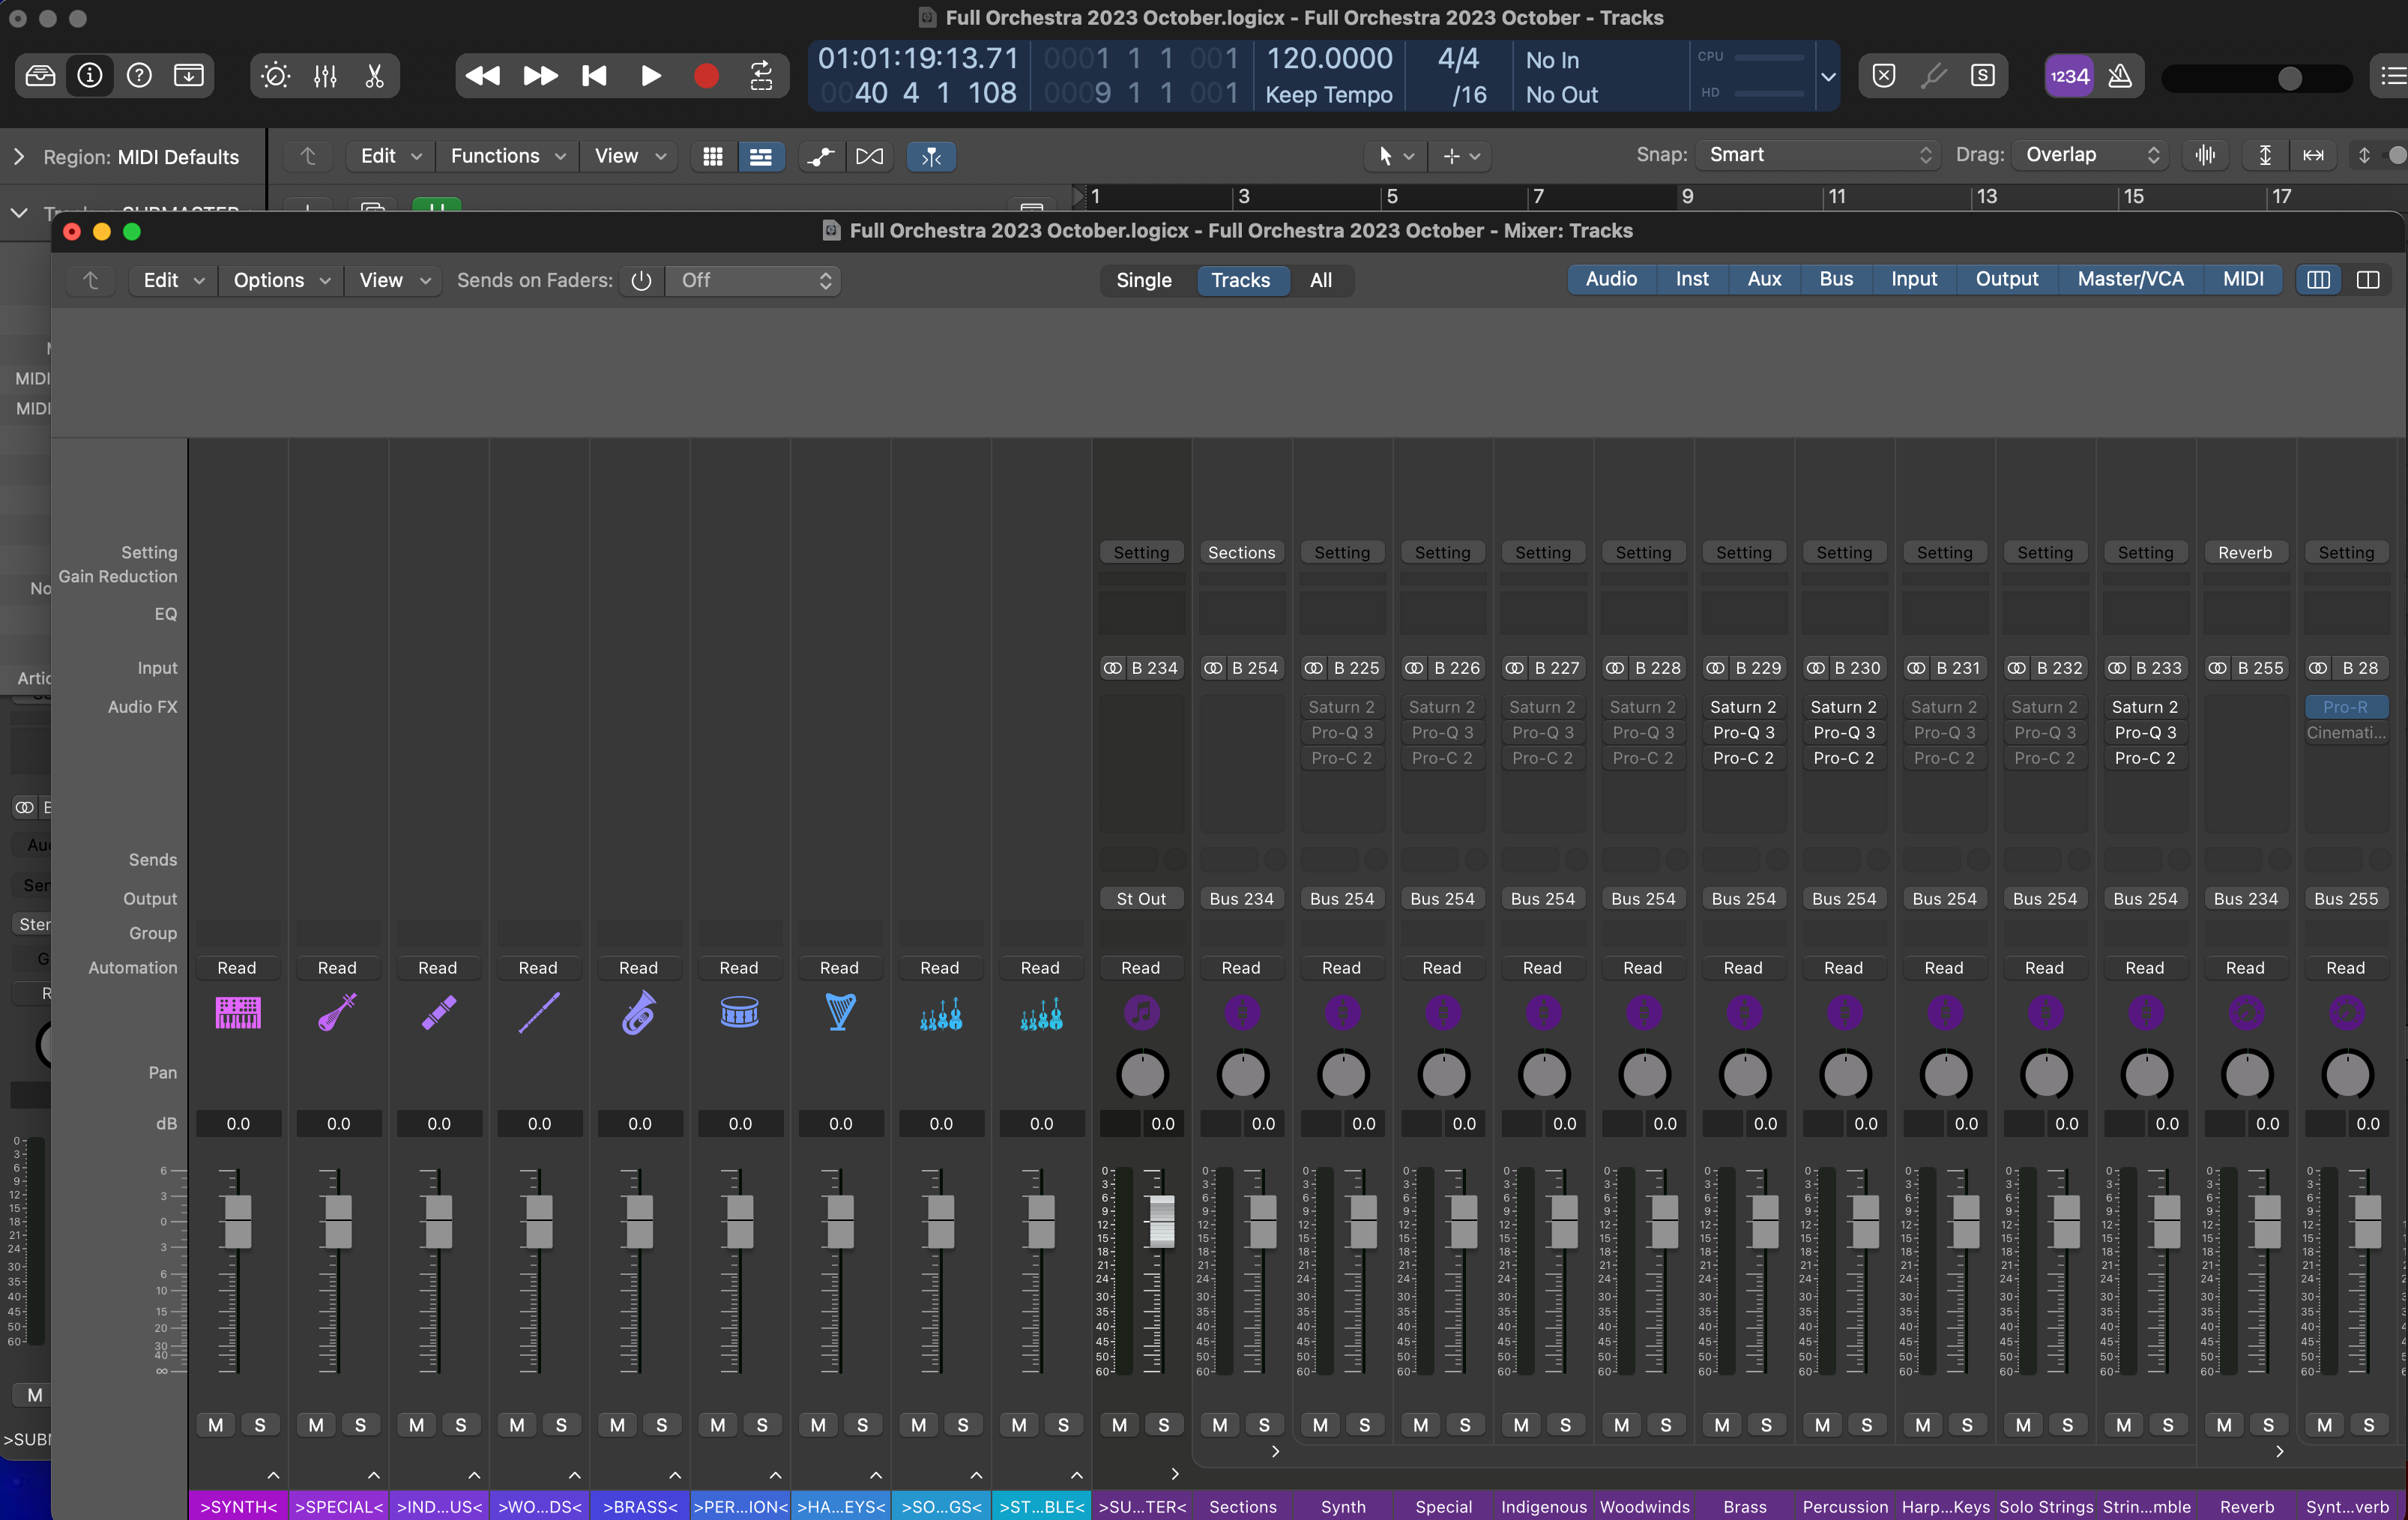Click the Solo S button in control bar
Screen dimensions: 2408x1520
[1983, 76]
